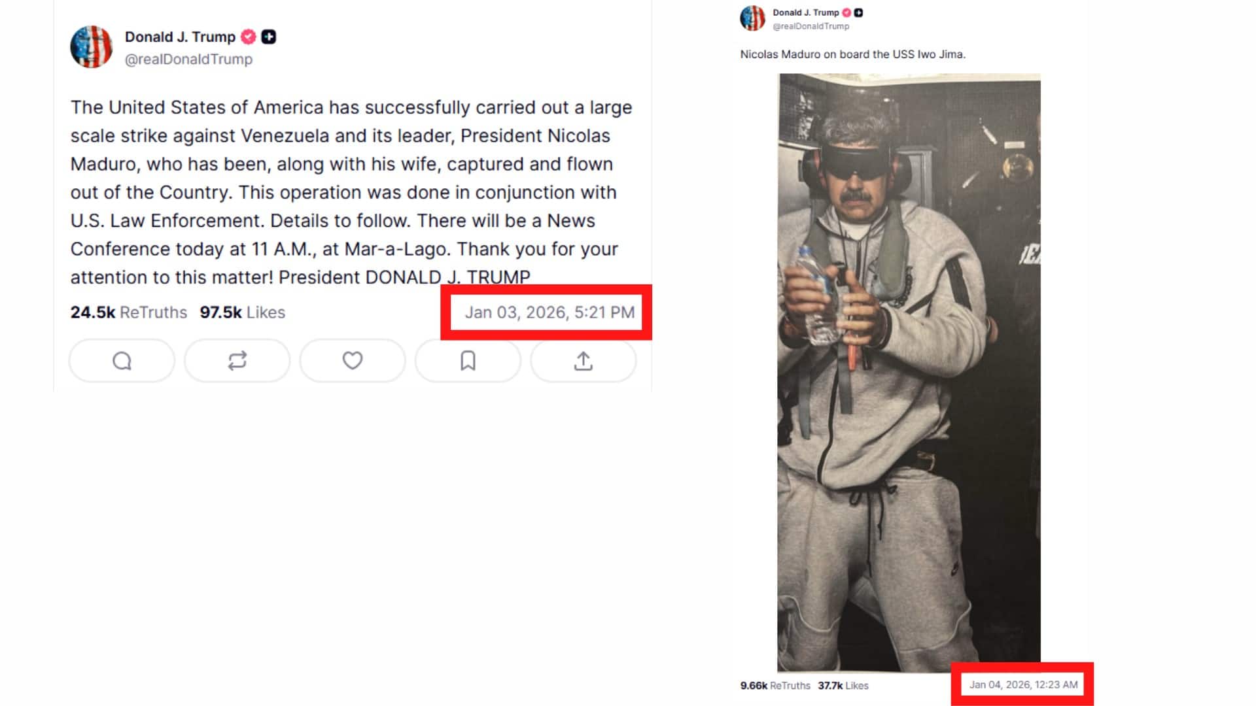Open Donald J. Trump name link in left post
The width and height of the screenshot is (1256, 706).
(180, 37)
